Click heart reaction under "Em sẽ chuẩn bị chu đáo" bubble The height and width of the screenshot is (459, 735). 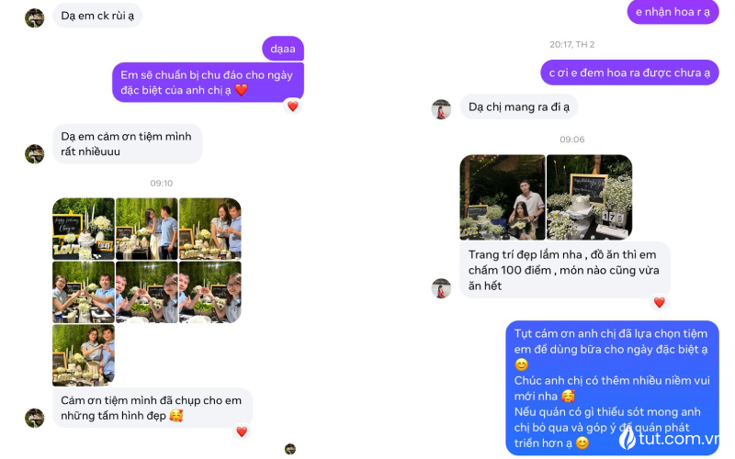(293, 106)
